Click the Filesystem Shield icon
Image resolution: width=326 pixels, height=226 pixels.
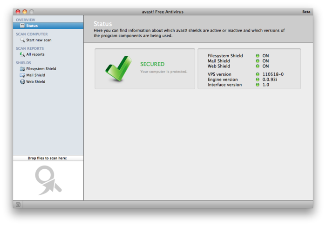[22, 69]
